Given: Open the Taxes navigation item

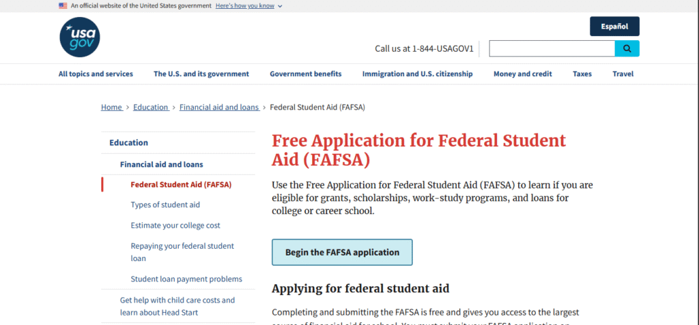Looking at the screenshot, I should point(582,74).
